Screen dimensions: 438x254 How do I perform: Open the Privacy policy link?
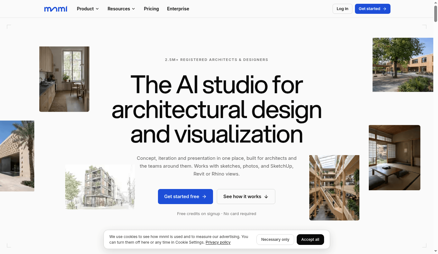point(218,242)
